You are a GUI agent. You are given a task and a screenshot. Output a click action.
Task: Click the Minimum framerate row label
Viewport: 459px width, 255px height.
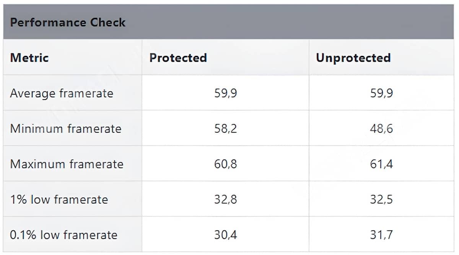(x=65, y=129)
